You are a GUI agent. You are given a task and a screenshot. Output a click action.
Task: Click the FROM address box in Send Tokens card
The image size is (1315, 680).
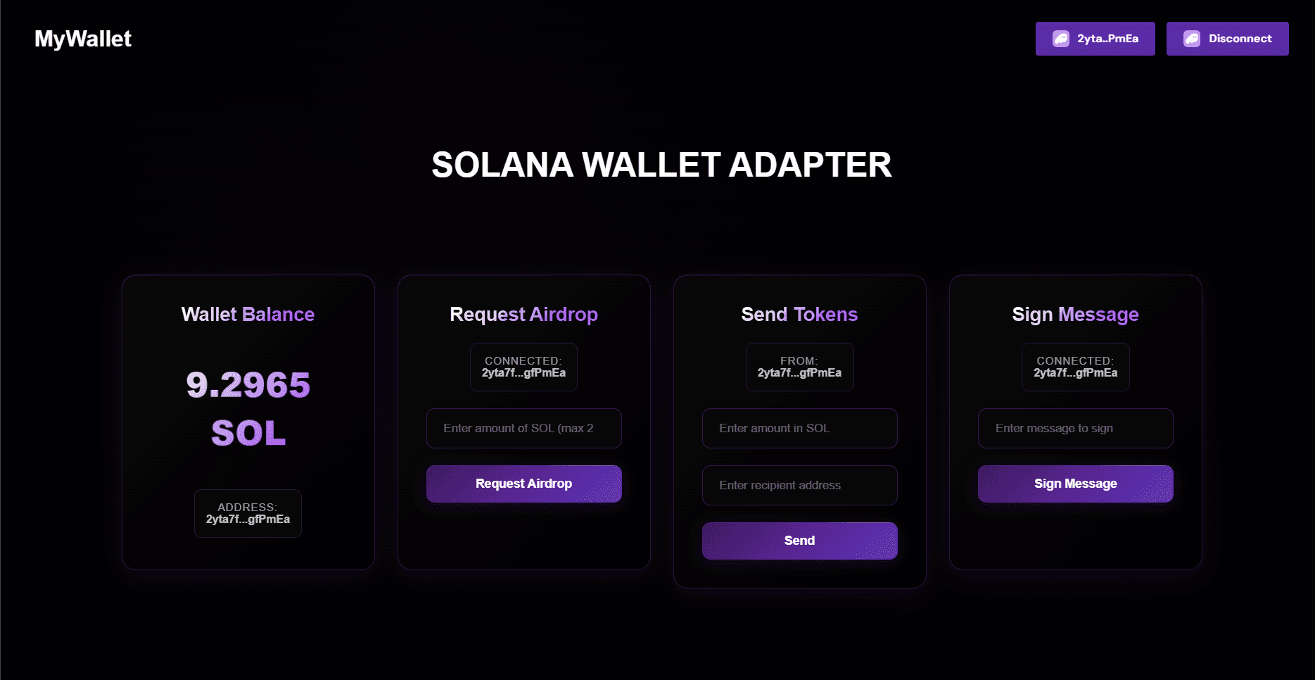(x=799, y=367)
